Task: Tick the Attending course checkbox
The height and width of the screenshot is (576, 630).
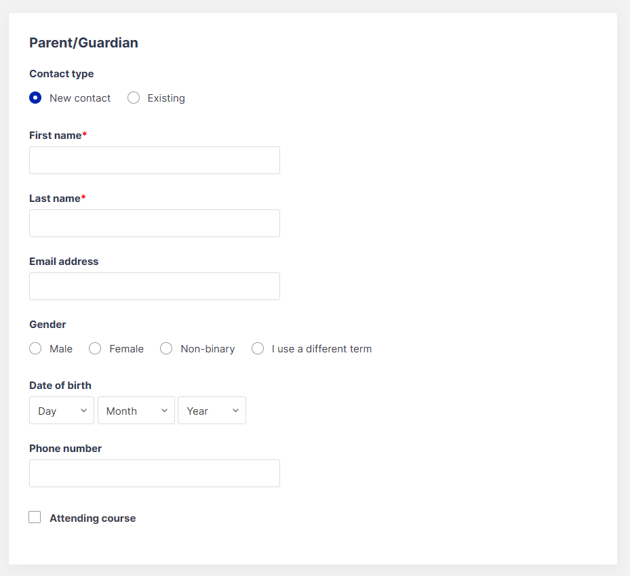Action: pyautogui.click(x=35, y=518)
